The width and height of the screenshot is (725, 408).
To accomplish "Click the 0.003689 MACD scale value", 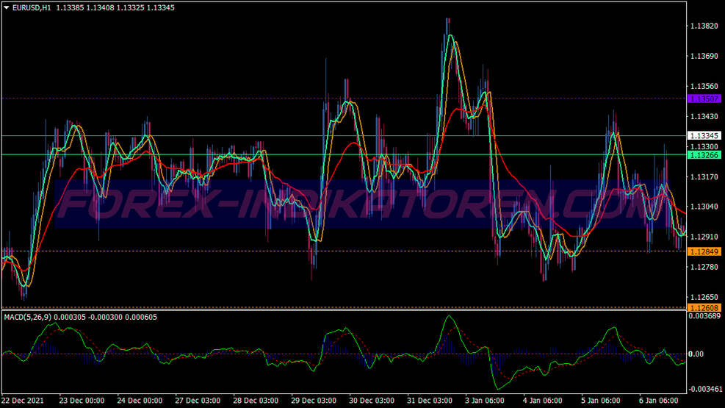I will click(704, 316).
